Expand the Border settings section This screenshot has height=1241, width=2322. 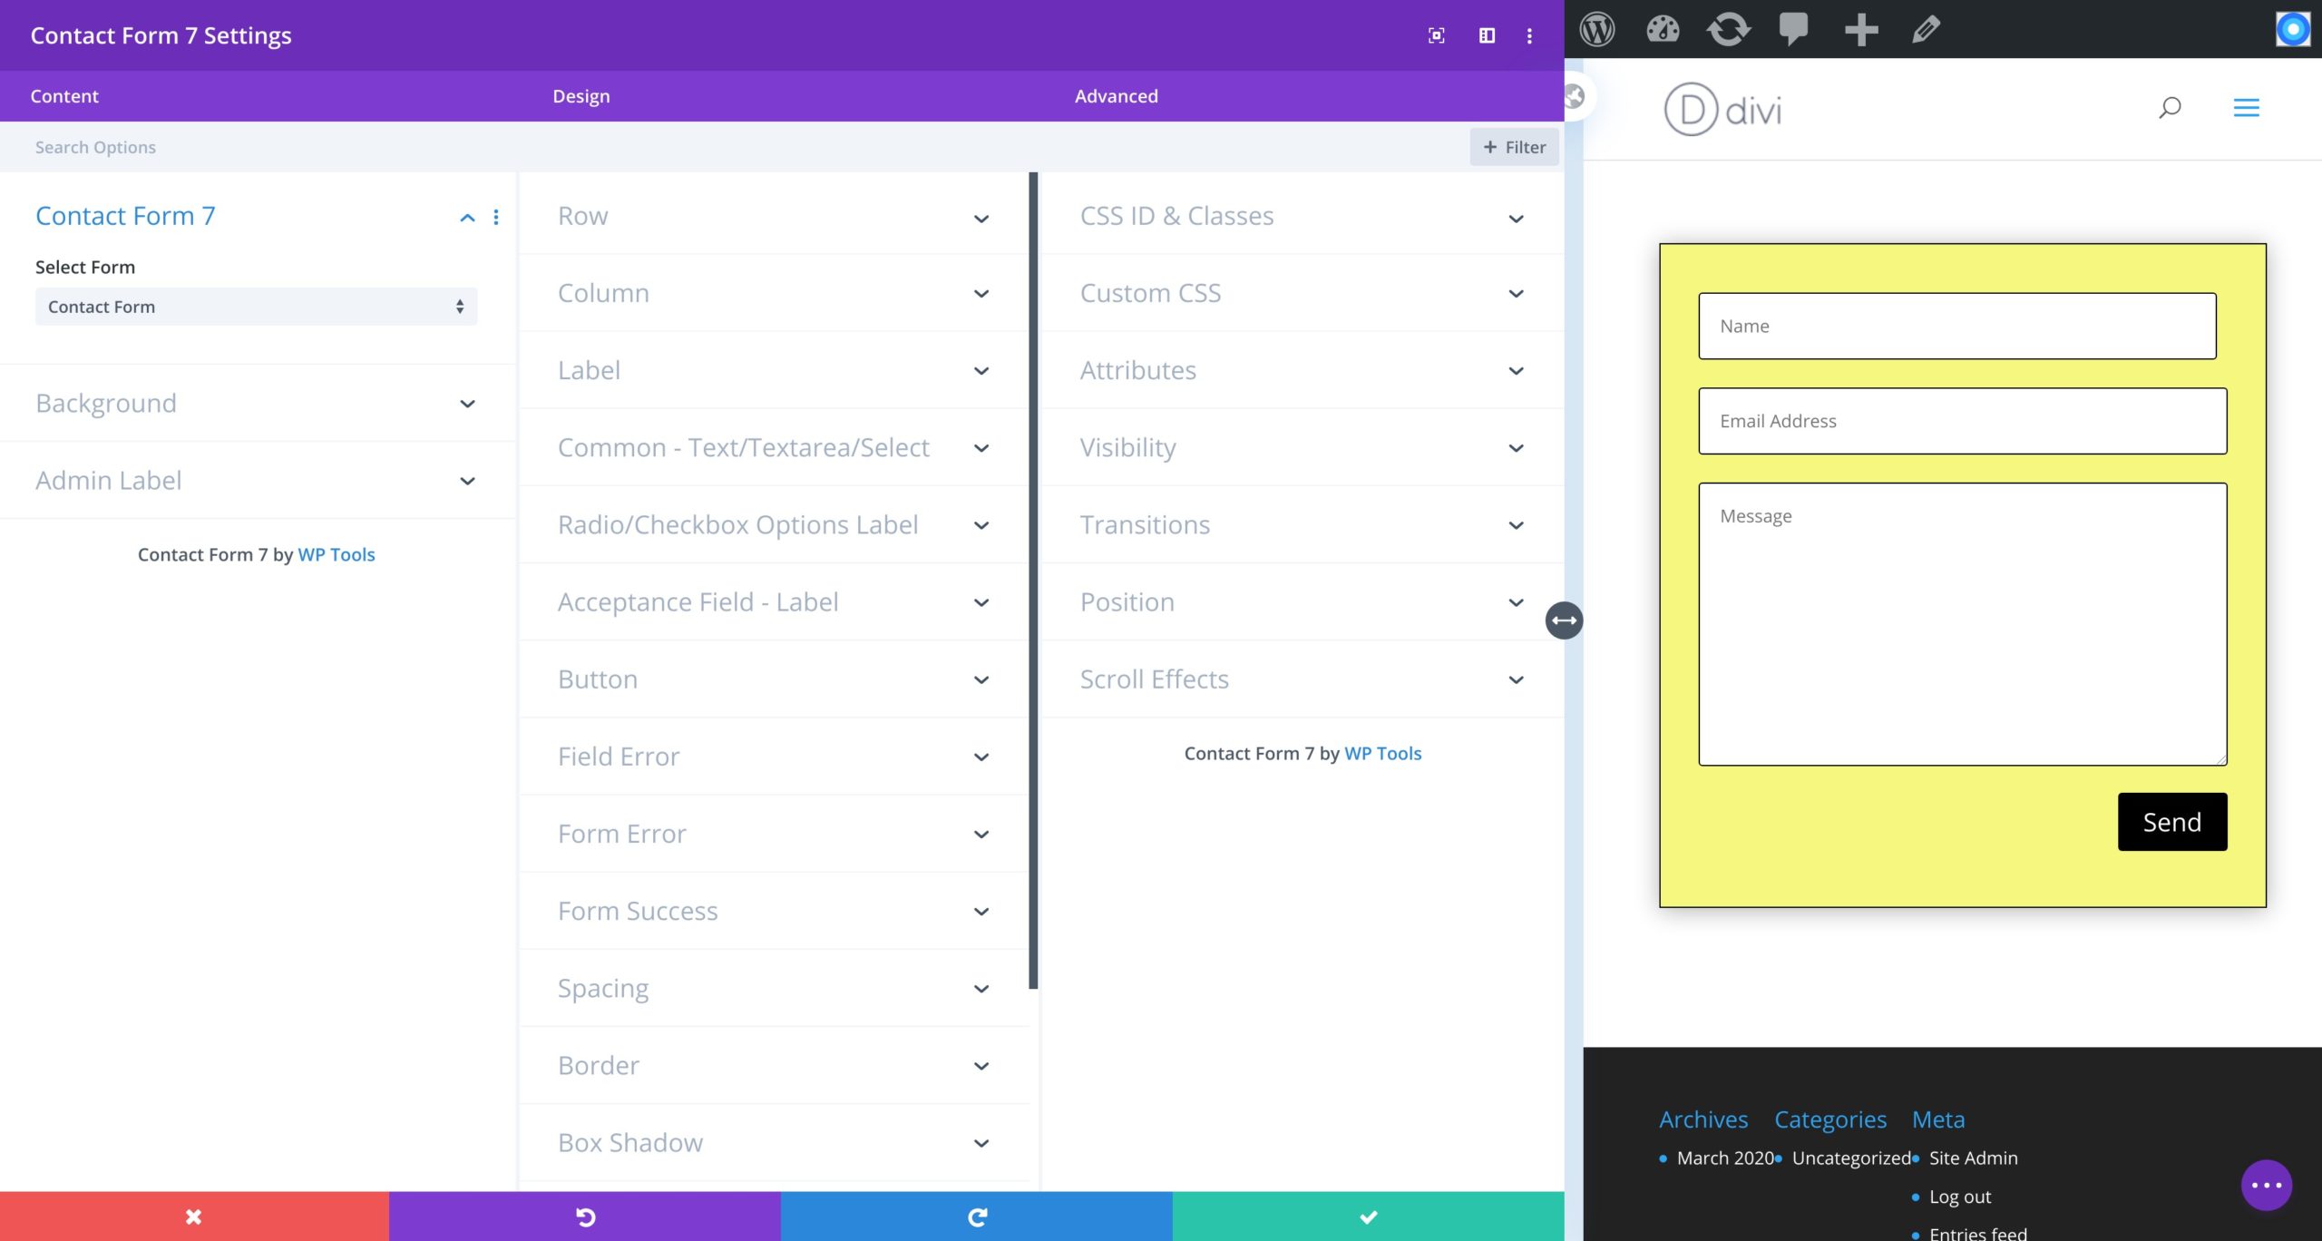(x=774, y=1064)
